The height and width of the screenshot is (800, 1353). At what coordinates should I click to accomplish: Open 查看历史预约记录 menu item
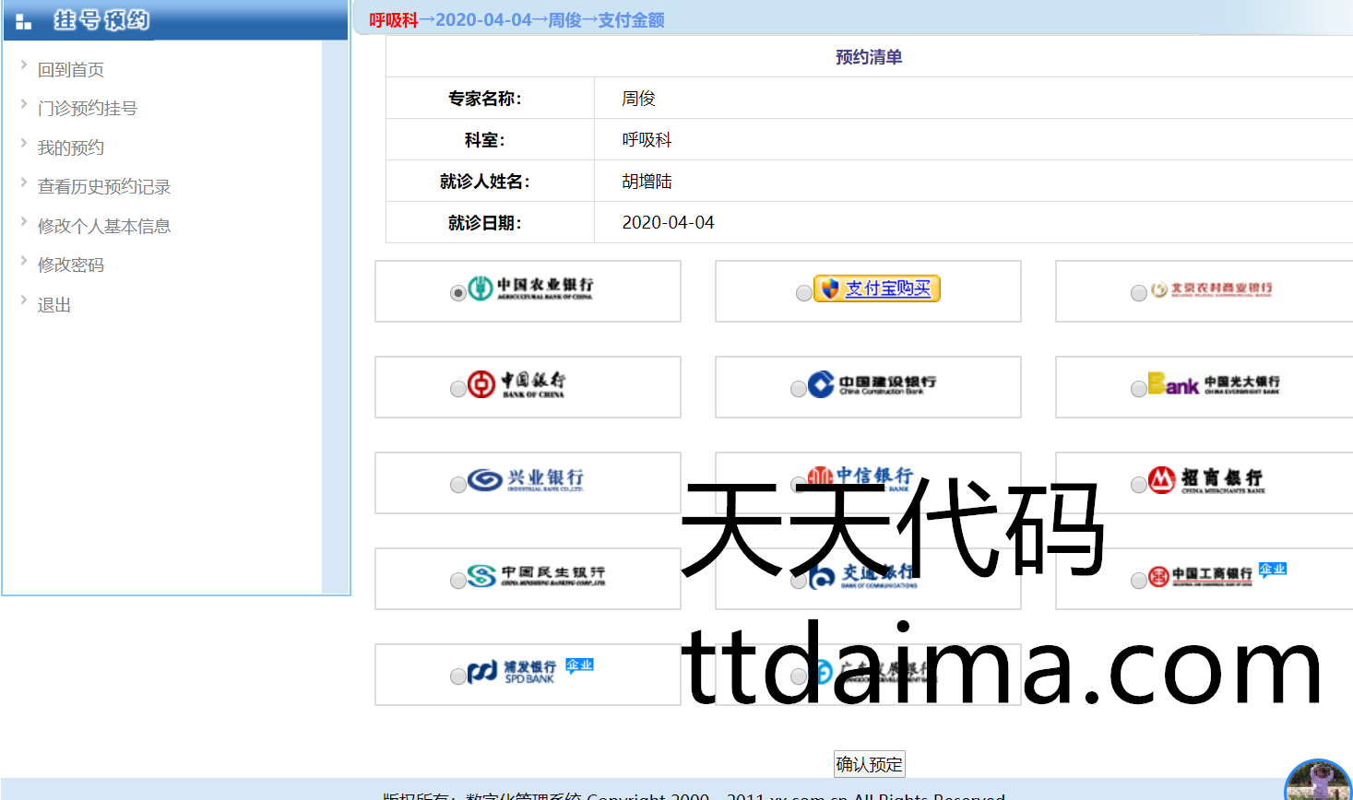pos(104,187)
